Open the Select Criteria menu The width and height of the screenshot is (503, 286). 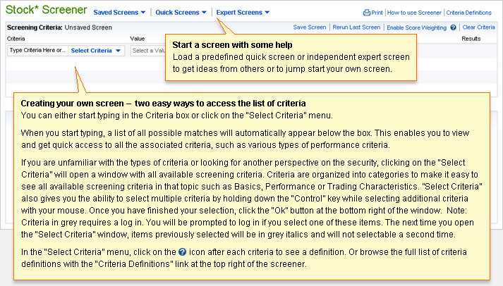[96, 51]
